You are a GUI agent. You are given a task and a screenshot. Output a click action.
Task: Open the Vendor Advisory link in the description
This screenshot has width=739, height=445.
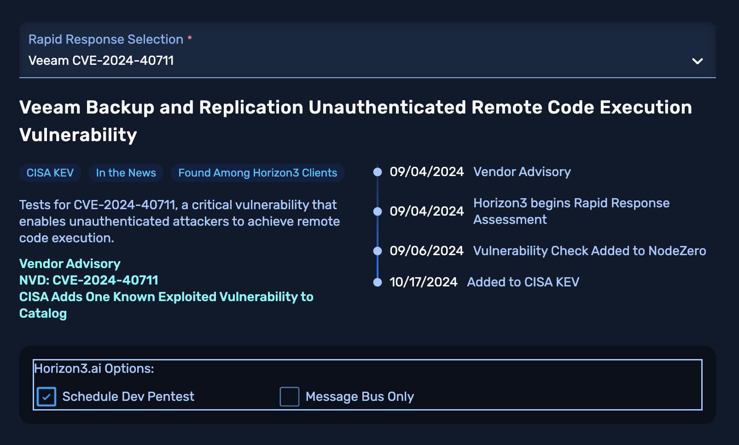pos(70,263)
